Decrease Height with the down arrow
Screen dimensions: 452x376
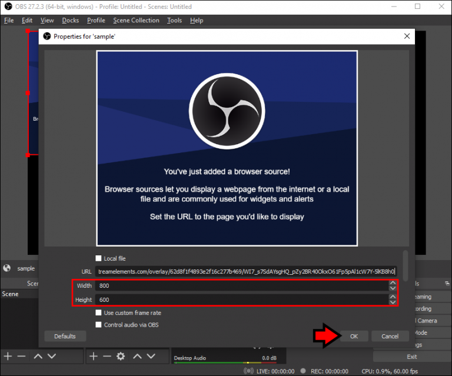[393, 302]
